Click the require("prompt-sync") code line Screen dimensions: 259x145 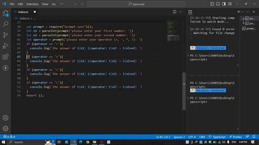click(x=59, y=27)
